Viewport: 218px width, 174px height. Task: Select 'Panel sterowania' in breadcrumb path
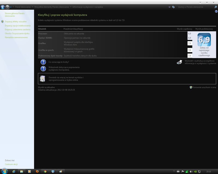pyautogui.click(x=23, y=7)
